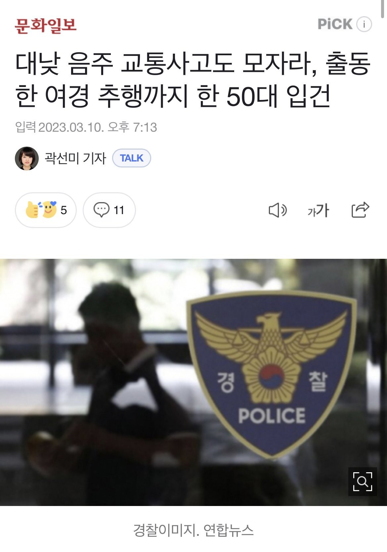Enlarge image with magnifier icon
This screenshot has height=552, width=387.
click(363, 482)
